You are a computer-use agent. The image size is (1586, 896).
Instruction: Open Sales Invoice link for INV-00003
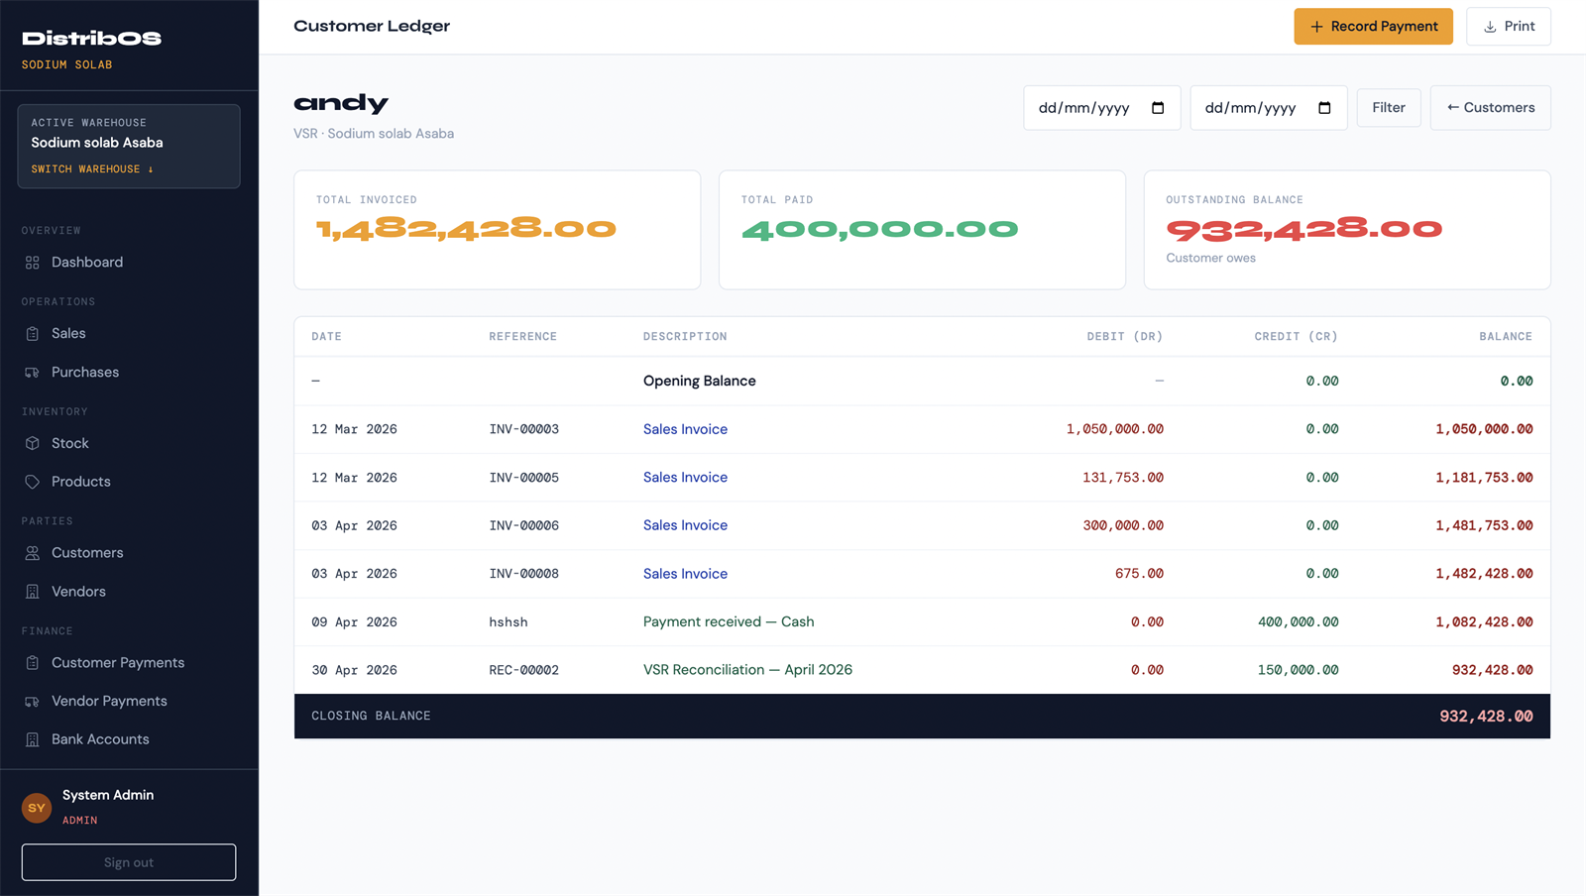pos(685,429)
